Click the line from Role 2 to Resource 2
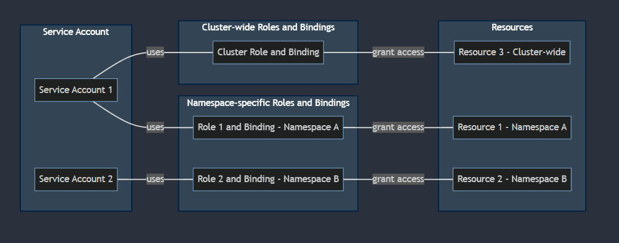The image size is (619, 243). [358, 179]
